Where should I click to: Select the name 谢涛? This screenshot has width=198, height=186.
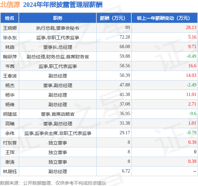point(10,162)
